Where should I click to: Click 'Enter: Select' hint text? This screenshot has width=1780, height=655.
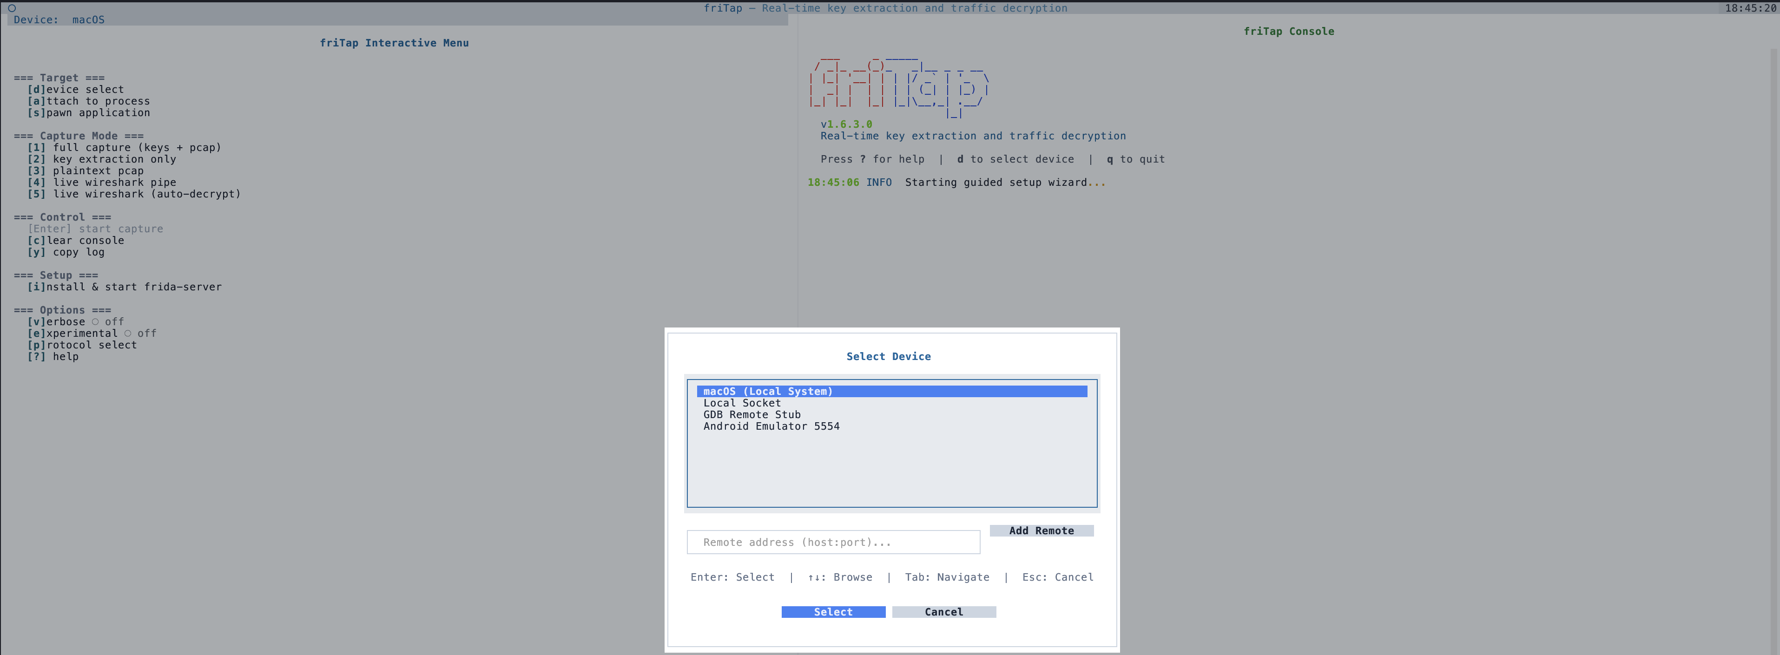732,577
